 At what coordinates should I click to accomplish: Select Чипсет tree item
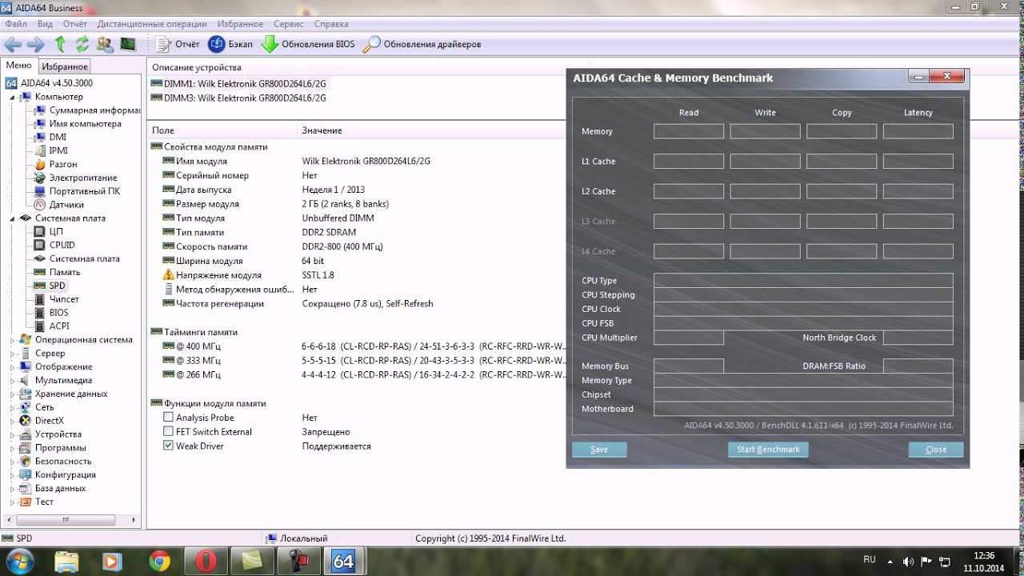57,299
